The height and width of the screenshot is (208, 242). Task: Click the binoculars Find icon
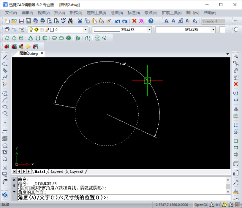click(71, 21)
